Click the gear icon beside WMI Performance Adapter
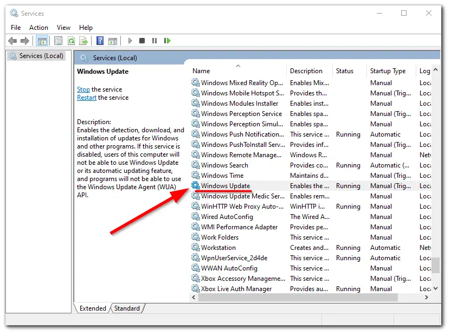The width and height of the screenshot is (451, 335). coord(196,227)
